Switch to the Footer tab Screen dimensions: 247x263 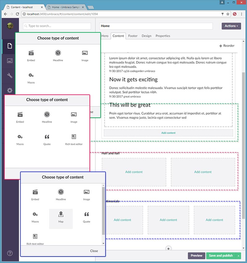(133, 36)
